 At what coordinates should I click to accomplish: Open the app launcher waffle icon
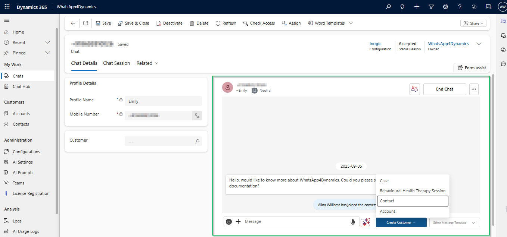(7, 7)
